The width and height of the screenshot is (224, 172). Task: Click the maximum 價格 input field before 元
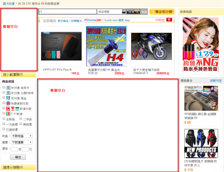point(25,149)
